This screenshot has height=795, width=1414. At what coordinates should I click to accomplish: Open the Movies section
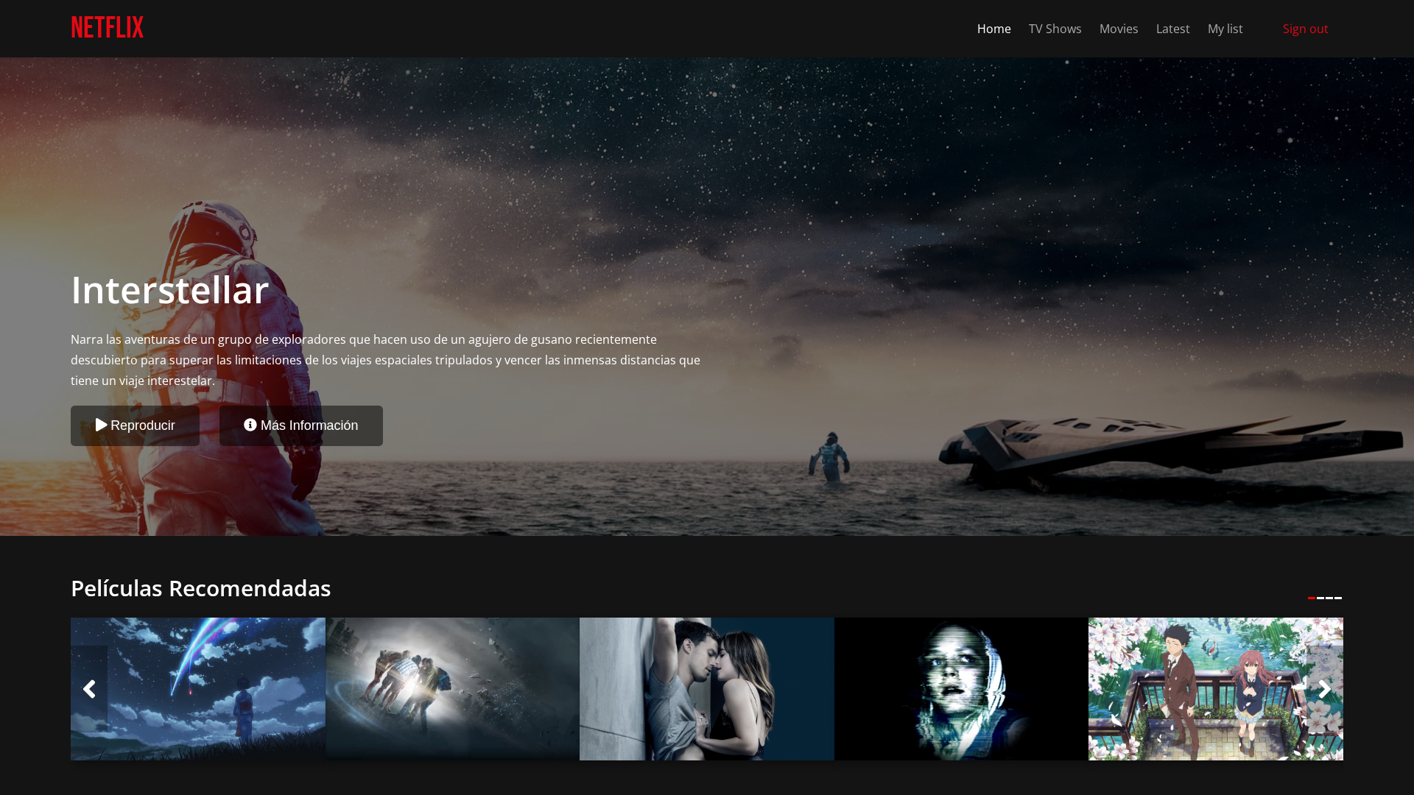click(1118, 29)
